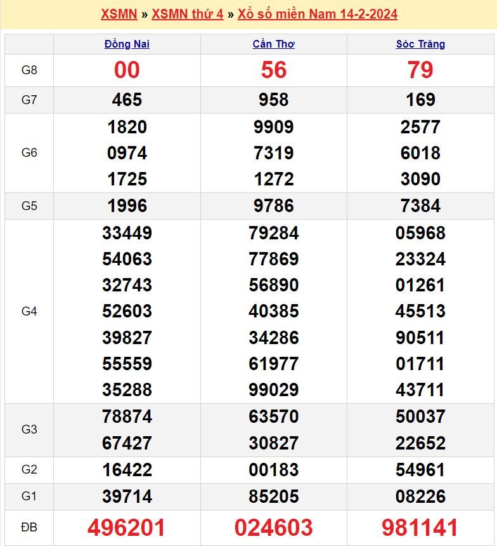The width and height of the screenshot is (497, 546).
Task: Click G6 number 1820
Action: click(127, 127)
